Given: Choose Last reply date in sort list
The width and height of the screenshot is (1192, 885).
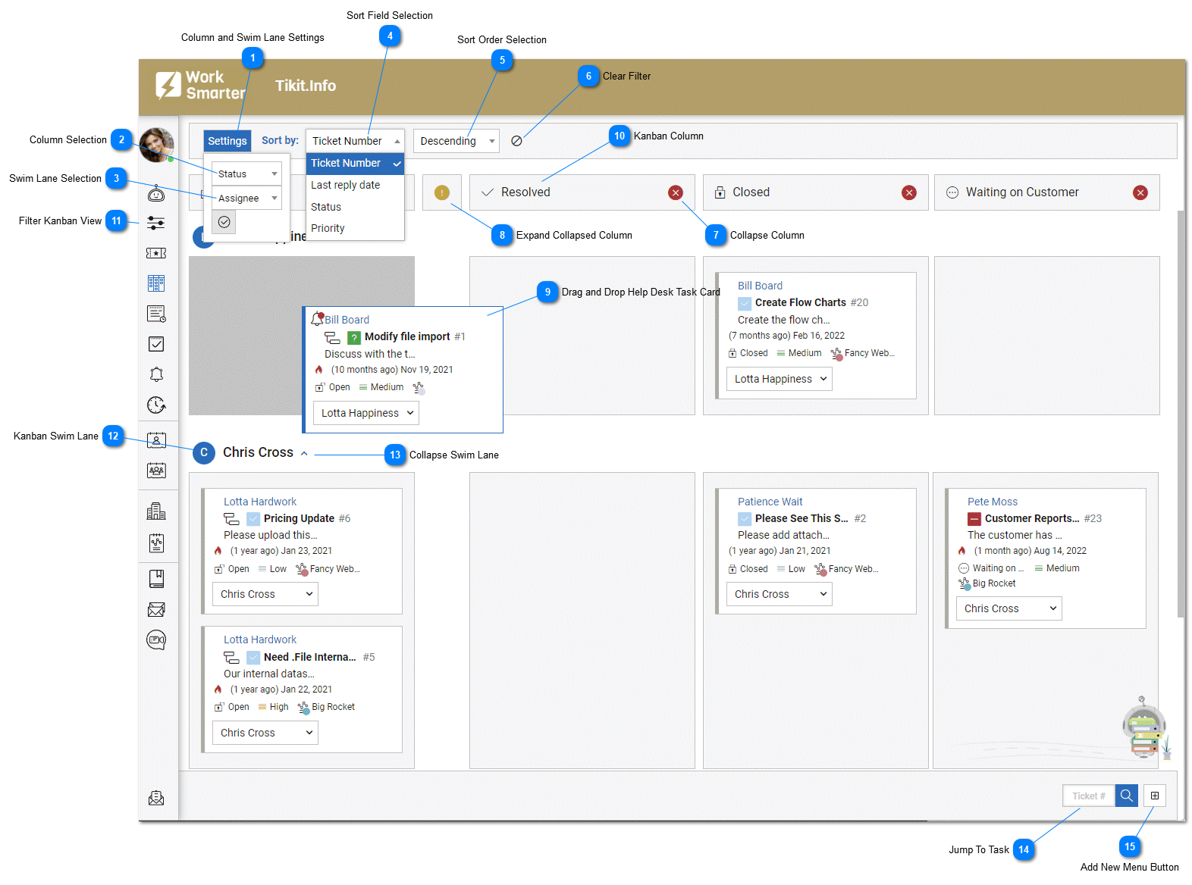Looking at the screenshot, I should [355, 185].
